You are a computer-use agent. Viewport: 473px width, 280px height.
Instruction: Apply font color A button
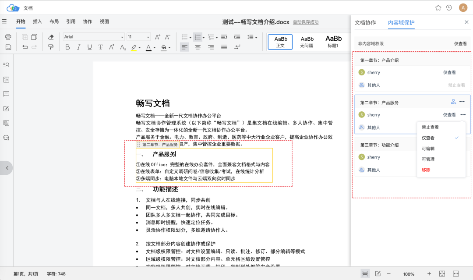click(148, 47)
